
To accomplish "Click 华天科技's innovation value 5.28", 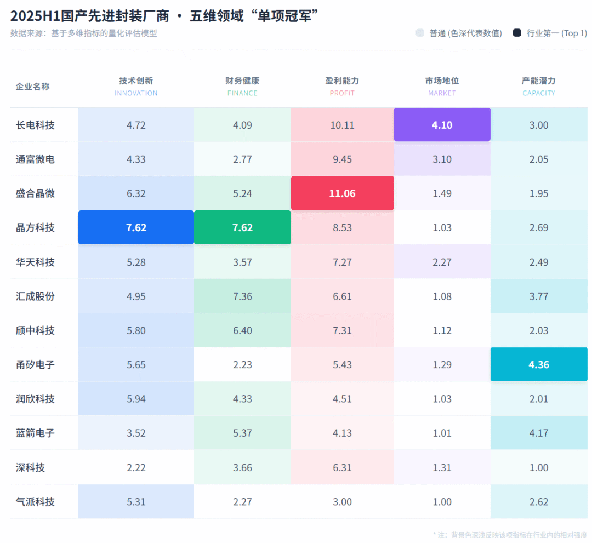I will [x=136, y=262].
